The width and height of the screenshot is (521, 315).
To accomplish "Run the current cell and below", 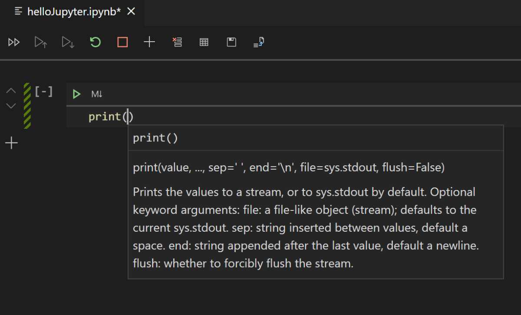I will tap(67, 42).
